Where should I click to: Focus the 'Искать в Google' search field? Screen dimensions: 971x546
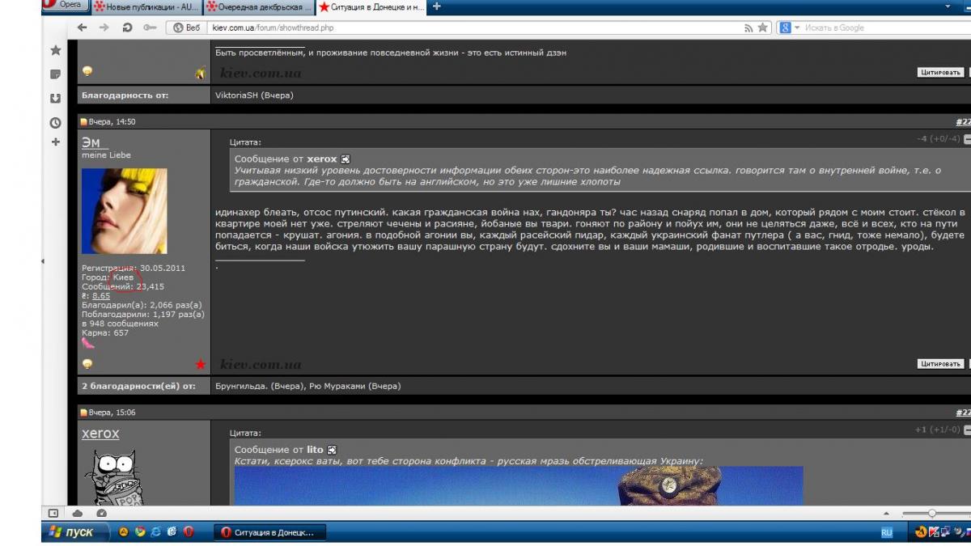click(x=886, y=28)
